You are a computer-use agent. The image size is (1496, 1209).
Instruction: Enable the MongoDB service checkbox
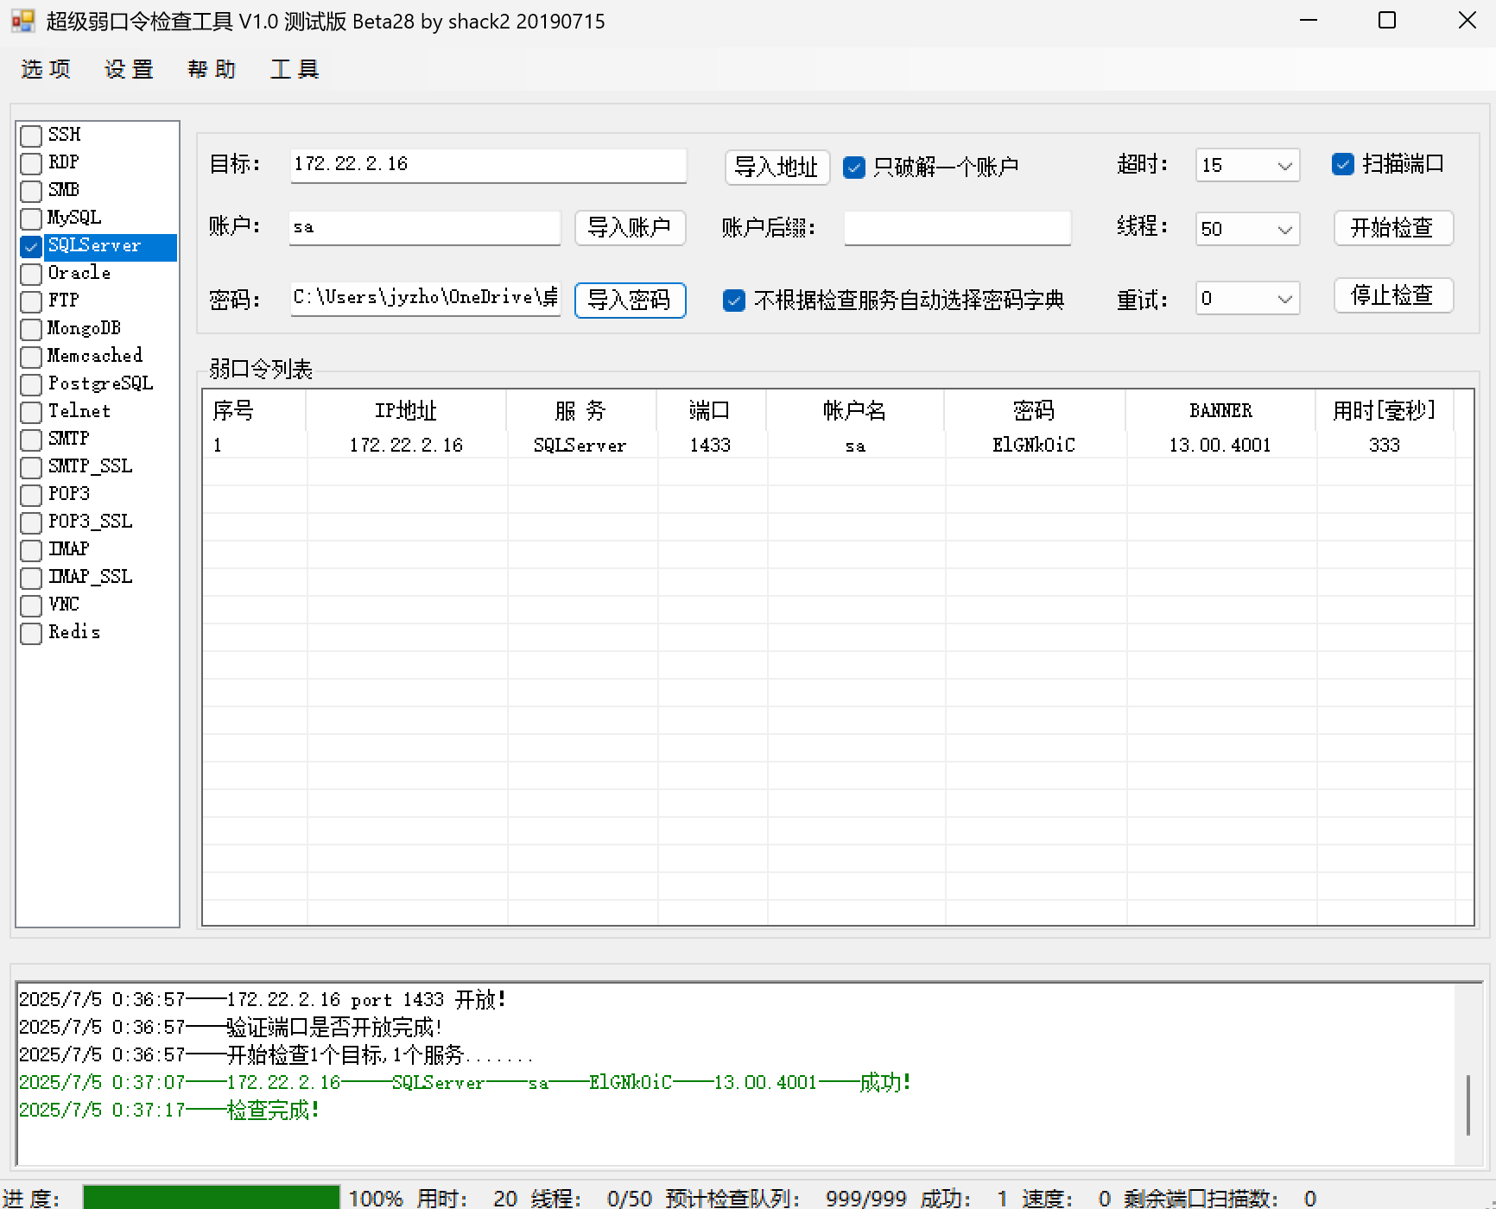click(x=31, y=329)
